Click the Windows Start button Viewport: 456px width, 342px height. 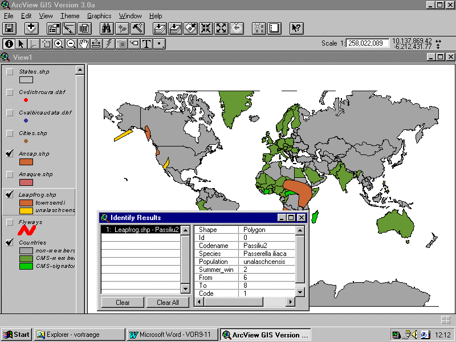pos(17,335)
